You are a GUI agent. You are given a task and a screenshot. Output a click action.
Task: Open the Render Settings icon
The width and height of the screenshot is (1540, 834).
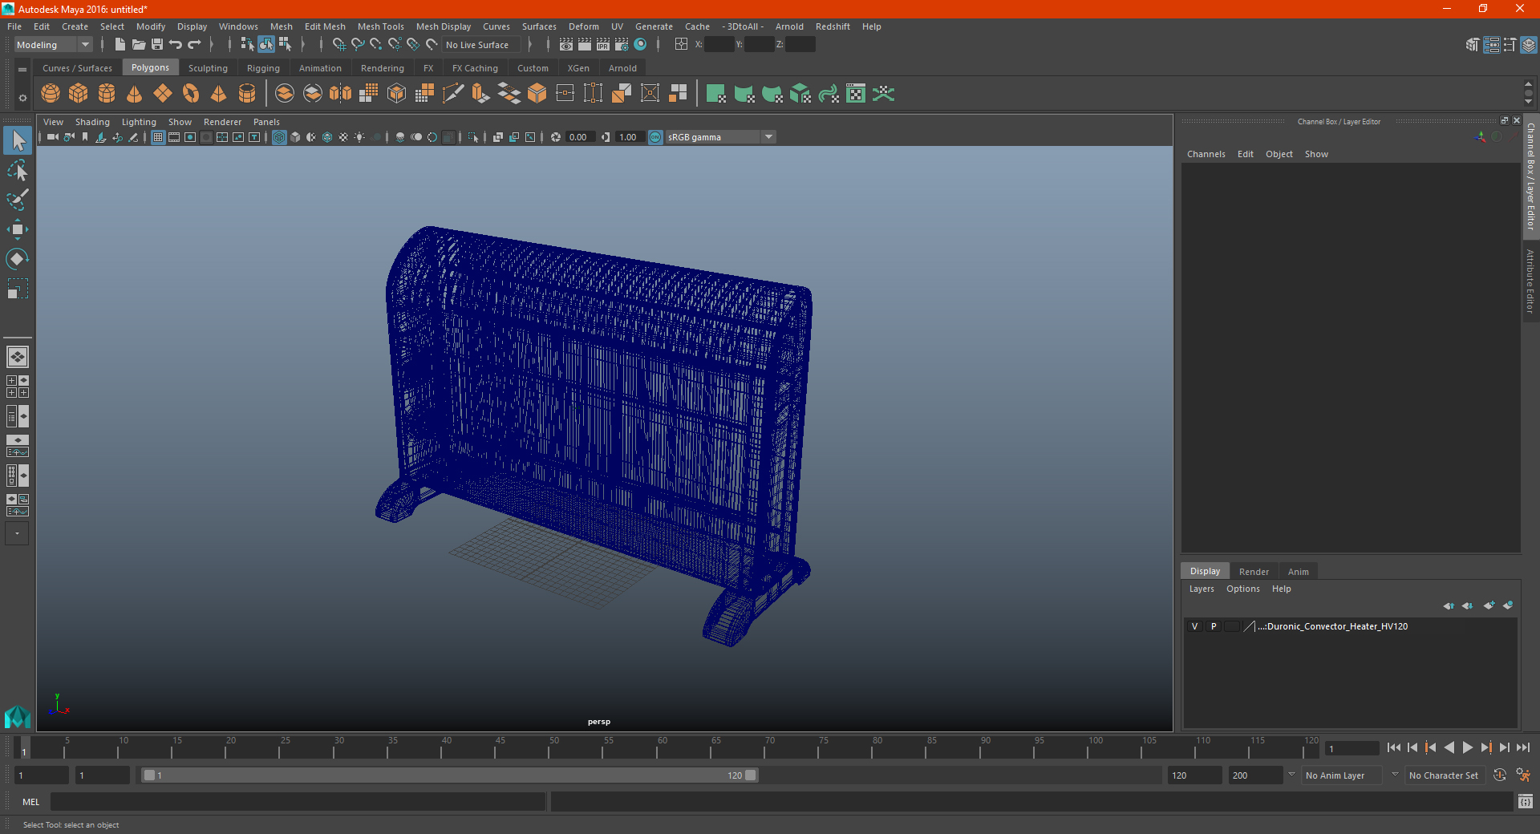click(622, 45)
